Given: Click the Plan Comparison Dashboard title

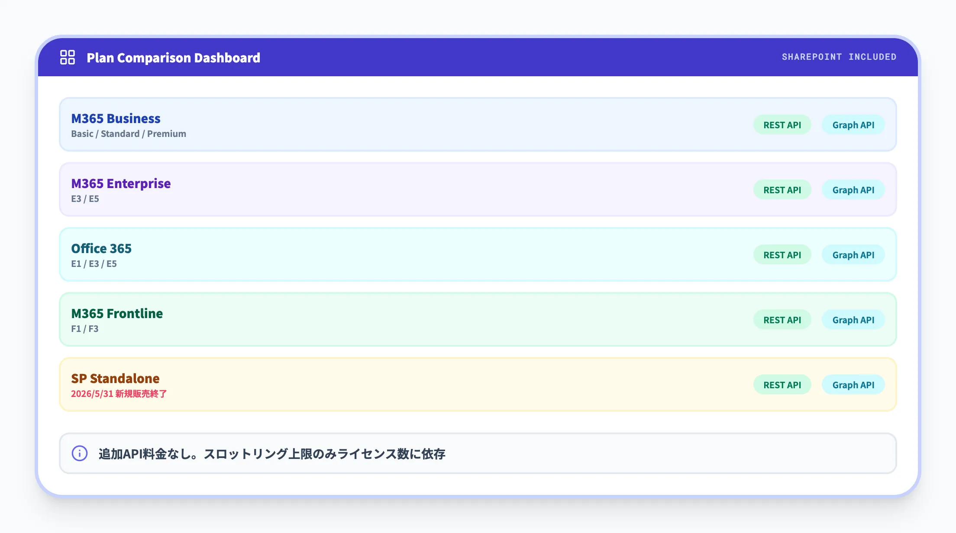Looking at the screenshot, I should click(x=173, y=58).
